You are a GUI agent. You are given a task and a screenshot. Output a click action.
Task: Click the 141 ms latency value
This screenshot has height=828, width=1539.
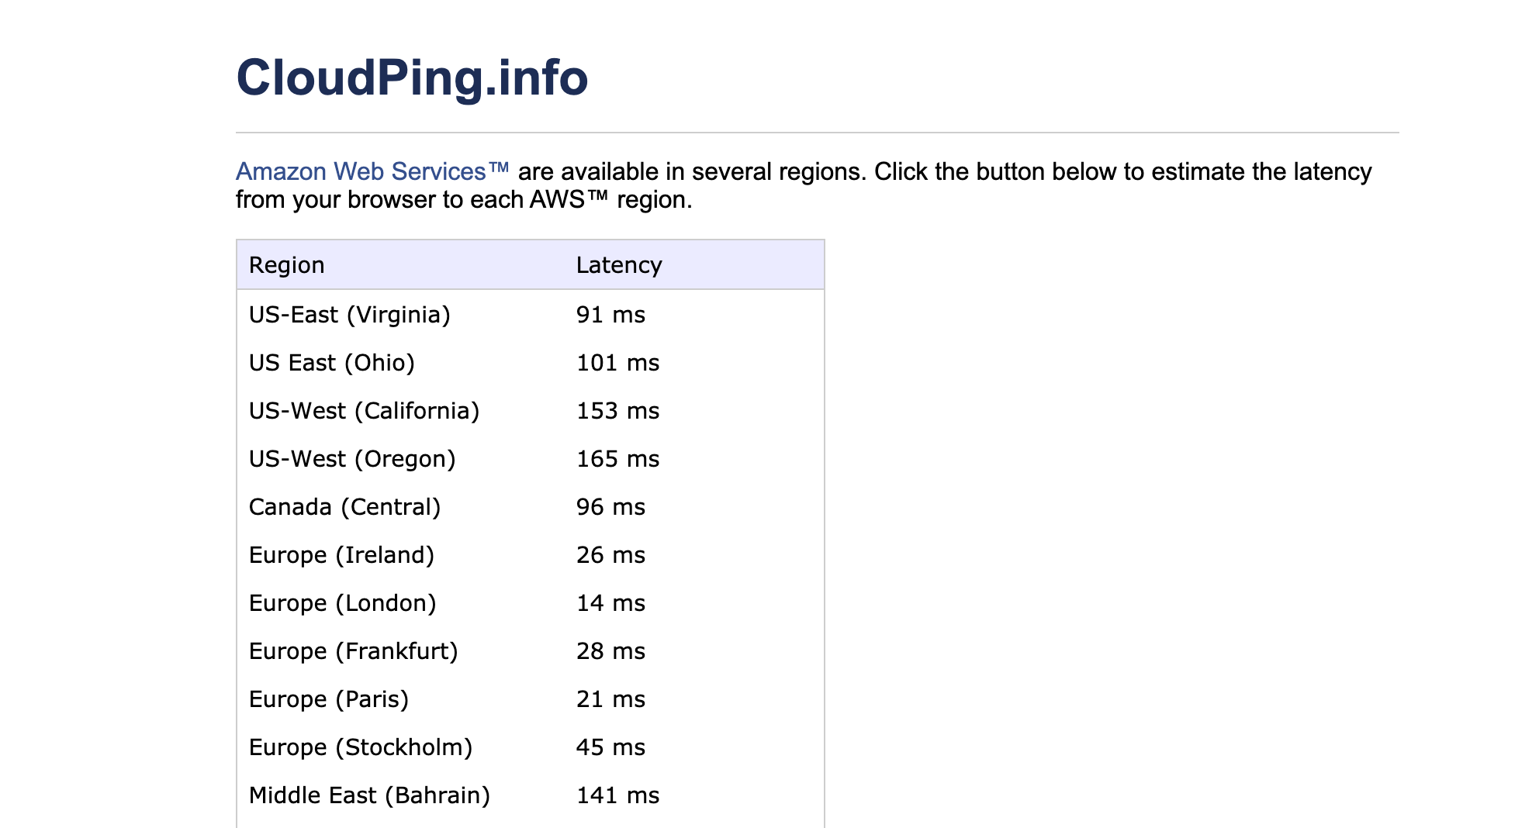617,795
